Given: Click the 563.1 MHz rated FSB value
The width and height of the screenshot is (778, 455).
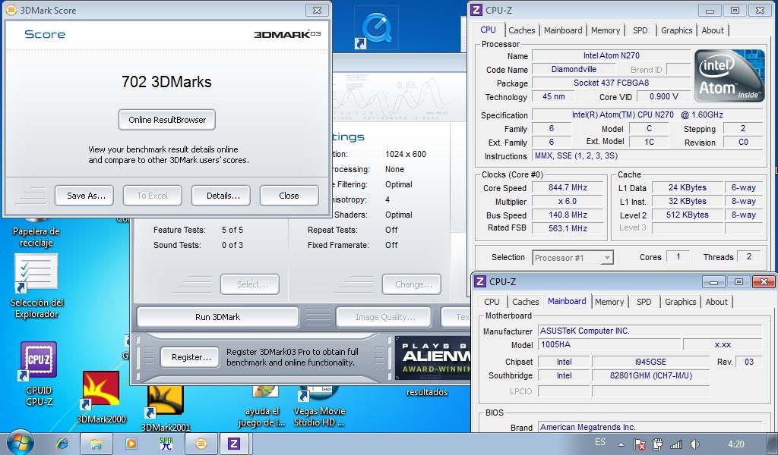Looking at the screenshot, I should [x=568, y=228].
